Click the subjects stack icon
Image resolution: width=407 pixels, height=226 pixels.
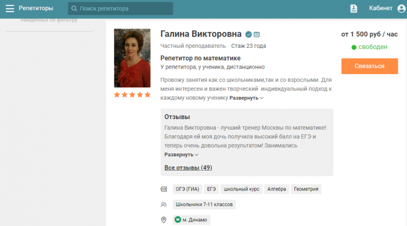(164, 189)
